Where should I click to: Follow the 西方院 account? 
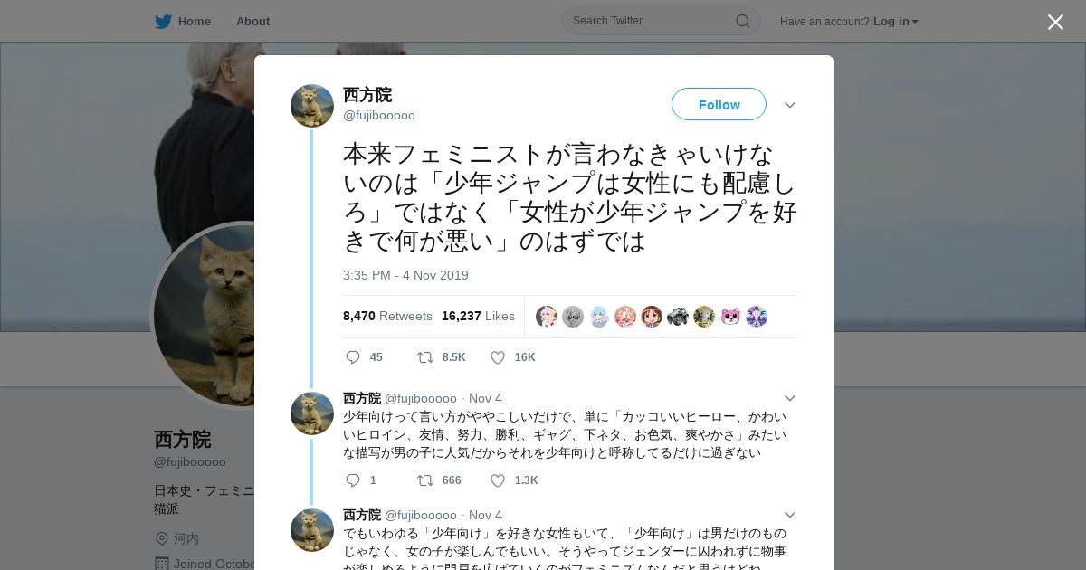tap(719, 105)
